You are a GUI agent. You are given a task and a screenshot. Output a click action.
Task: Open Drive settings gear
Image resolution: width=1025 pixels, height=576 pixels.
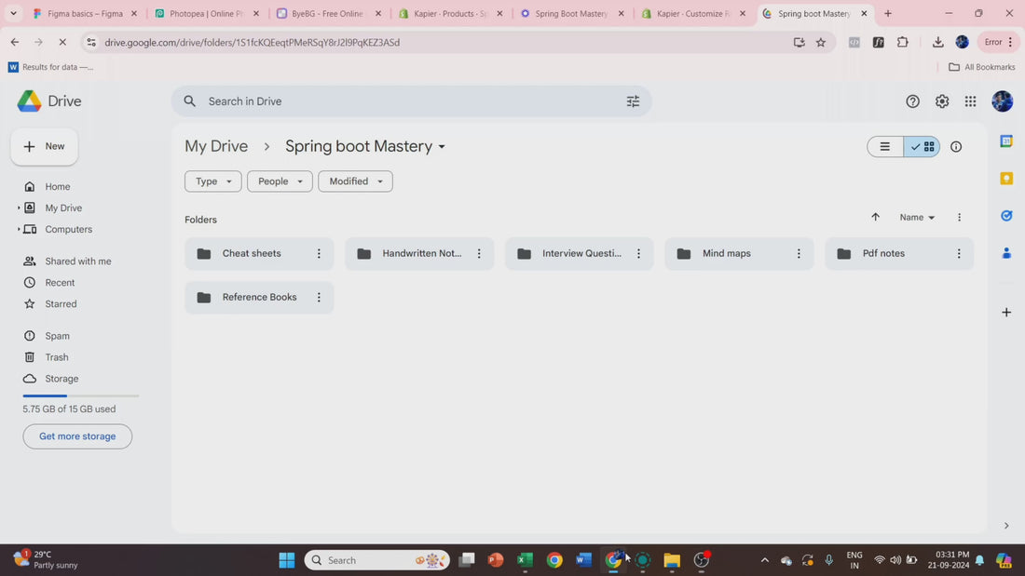click(941, 101)
